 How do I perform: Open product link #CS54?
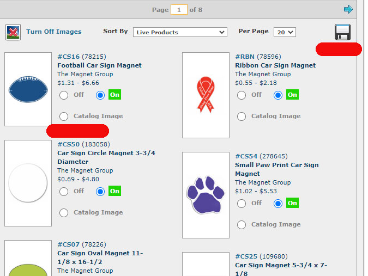246,156
